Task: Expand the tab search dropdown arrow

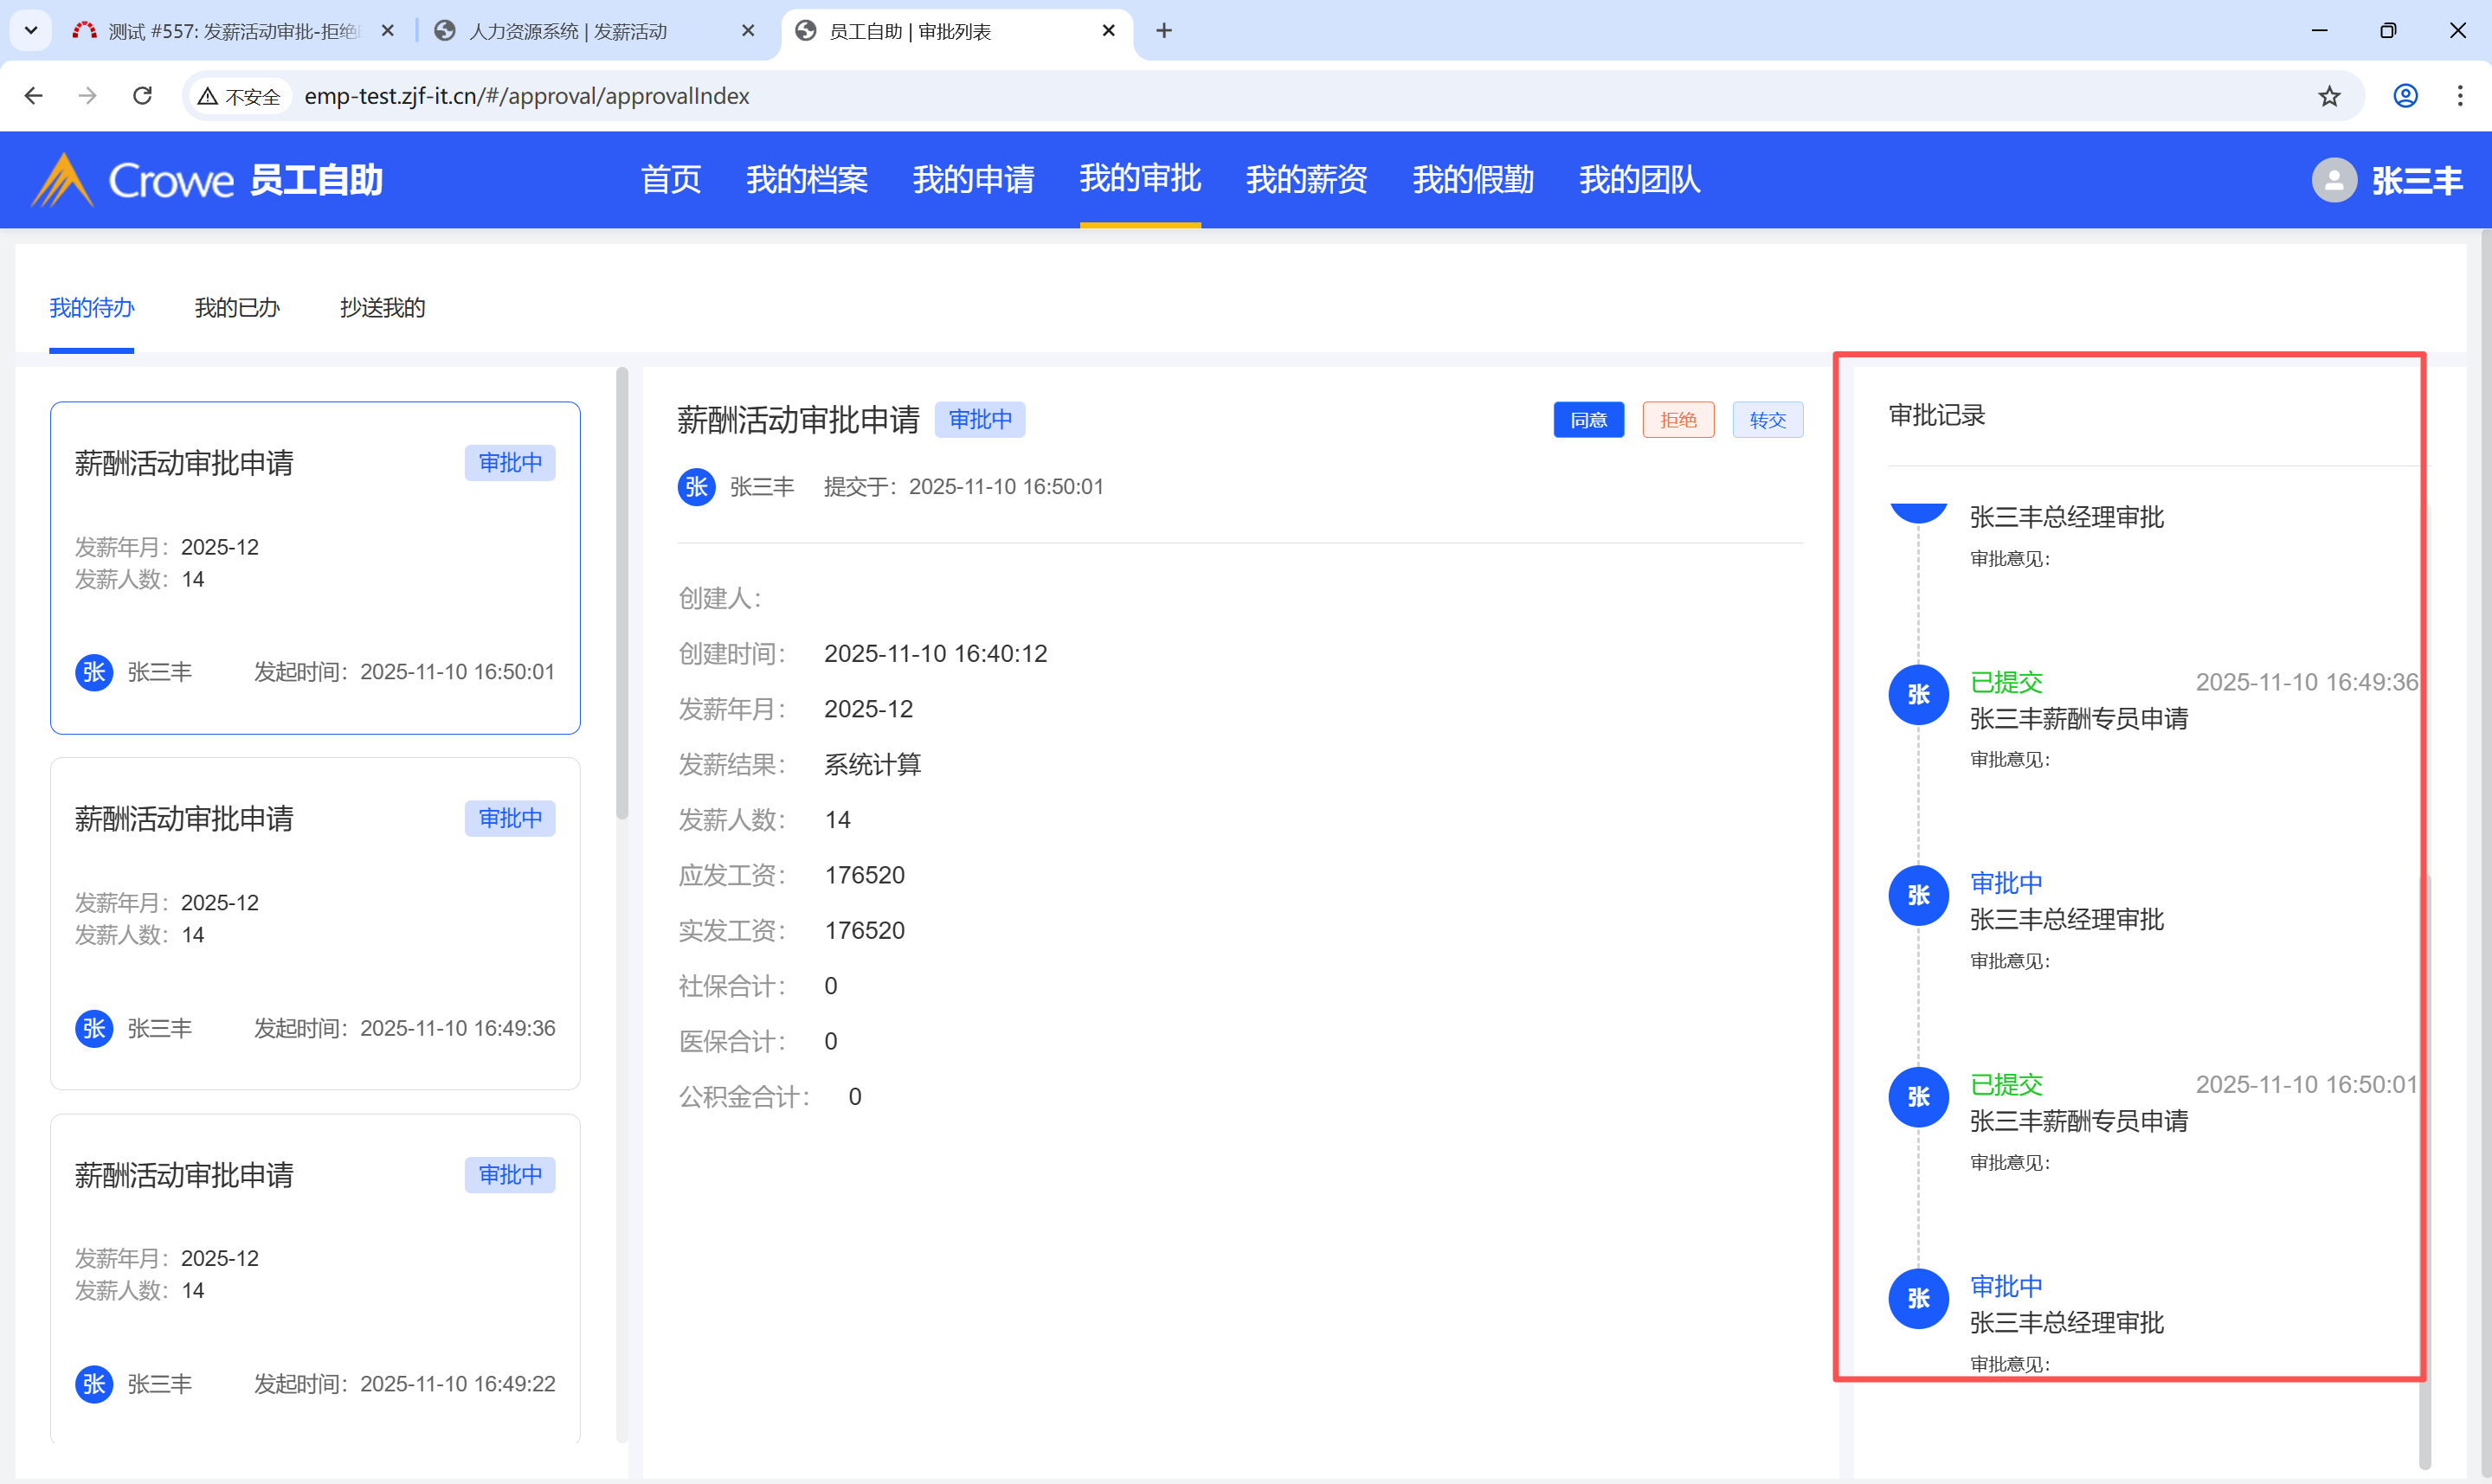Action: pyautogui.click(x=31, y=31)
